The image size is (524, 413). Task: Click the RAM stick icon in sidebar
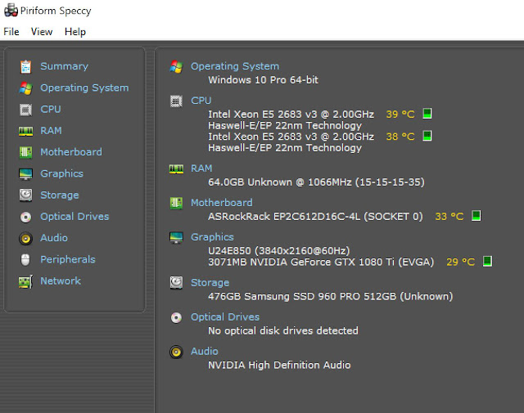(x=25, y=131)
